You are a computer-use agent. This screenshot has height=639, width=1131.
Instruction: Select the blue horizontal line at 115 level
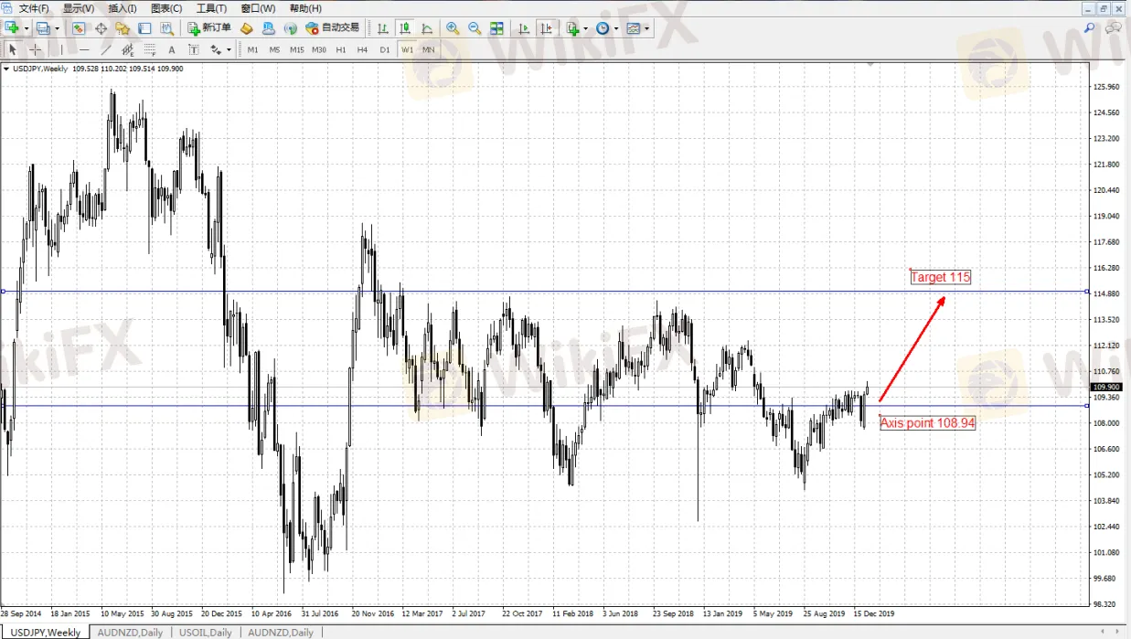(549, 292)
